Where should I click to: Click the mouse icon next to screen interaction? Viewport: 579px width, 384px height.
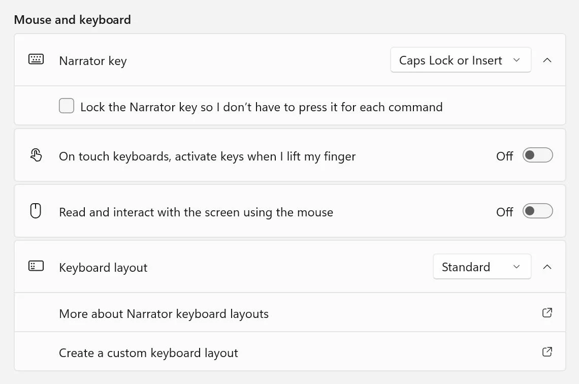[x=36, y=211]
